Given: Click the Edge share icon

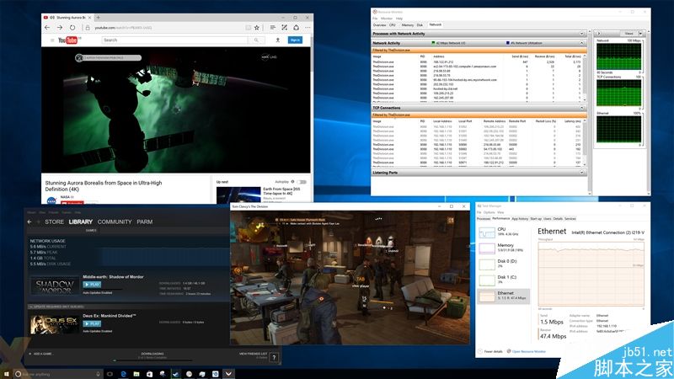Looking at the screenshot, I should [x=297, y=28].
